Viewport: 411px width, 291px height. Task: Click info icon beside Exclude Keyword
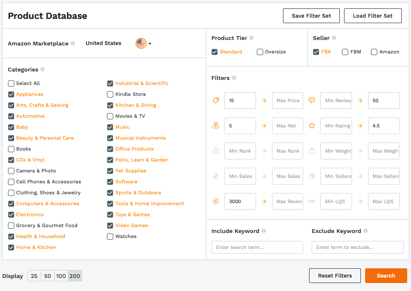(366, 231)
